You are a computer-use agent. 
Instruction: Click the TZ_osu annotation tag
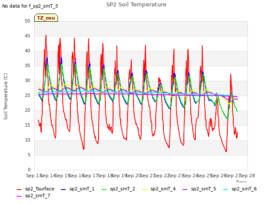[46, 18]
